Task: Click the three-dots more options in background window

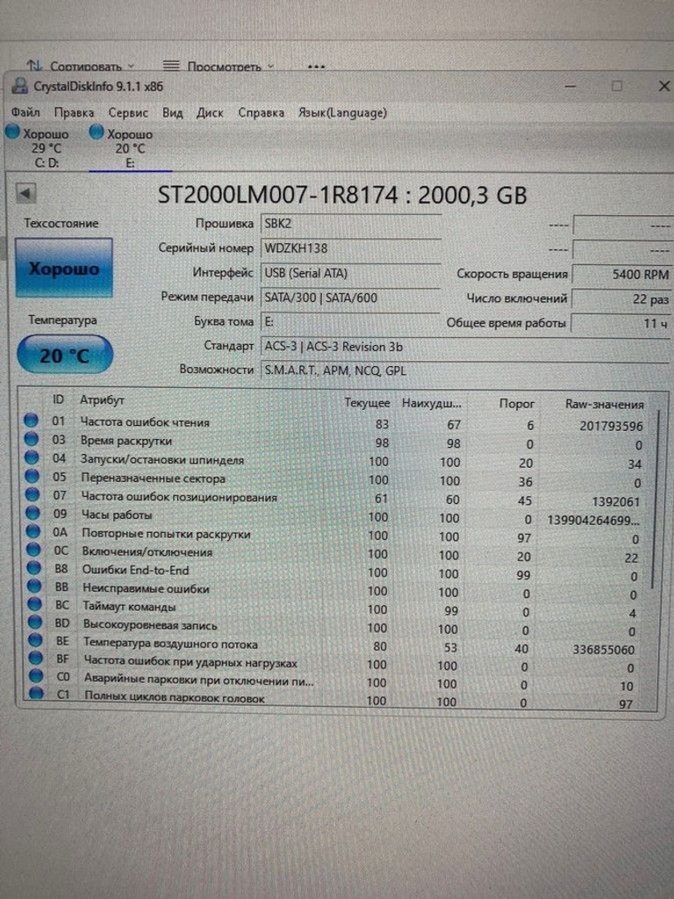Action: [316, 67]
